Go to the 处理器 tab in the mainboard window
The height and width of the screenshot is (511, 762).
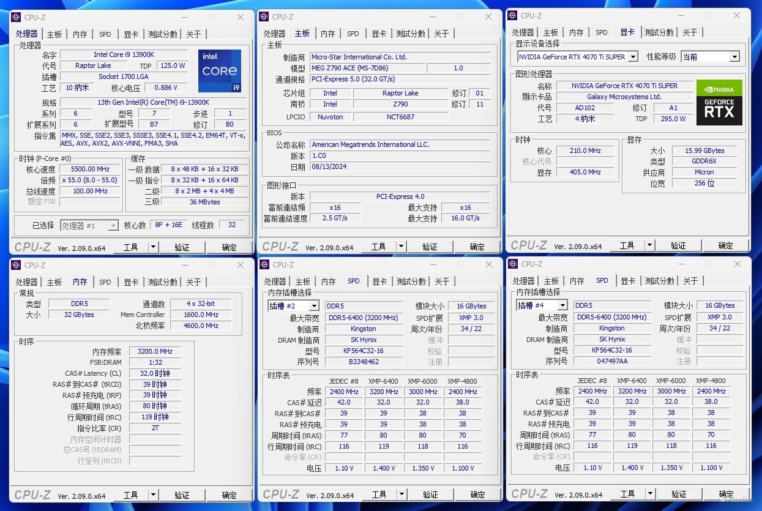(x=275, y=34)
